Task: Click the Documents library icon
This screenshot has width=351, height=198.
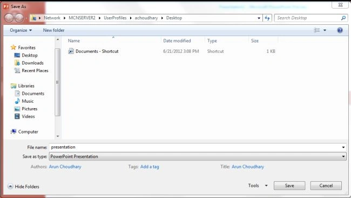Action: click(x=17, y=94)
